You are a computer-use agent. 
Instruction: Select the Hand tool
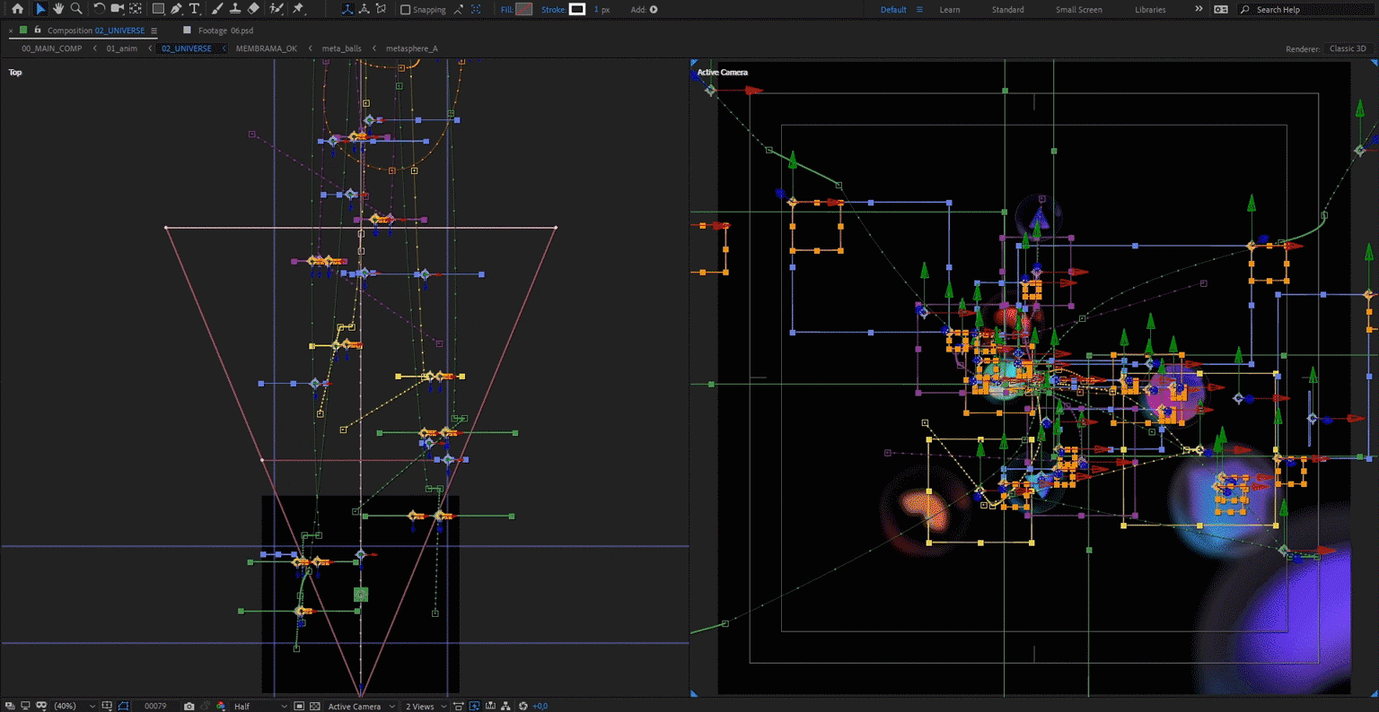coord(58,9)
